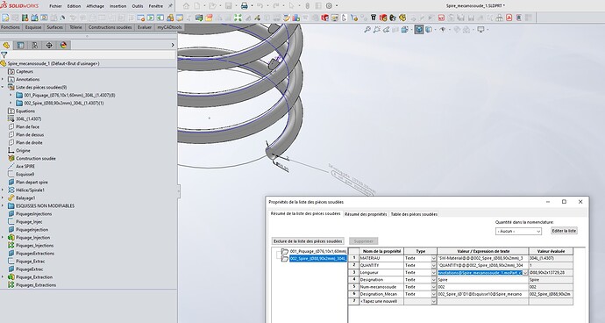Click the Designation value field 'Spire'
The height and width of the screenshot is (323, 605).
482,280
